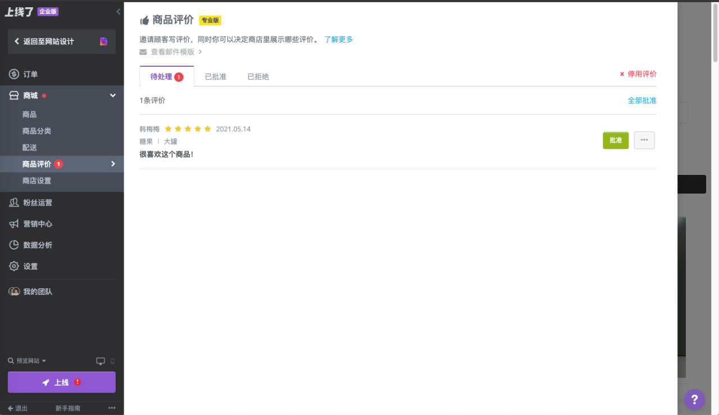
Task: Switch preview to mobile phone view
Action: 111,361
